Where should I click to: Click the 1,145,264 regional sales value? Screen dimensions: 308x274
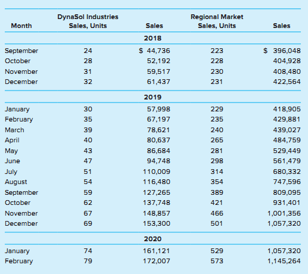point(284,261)
